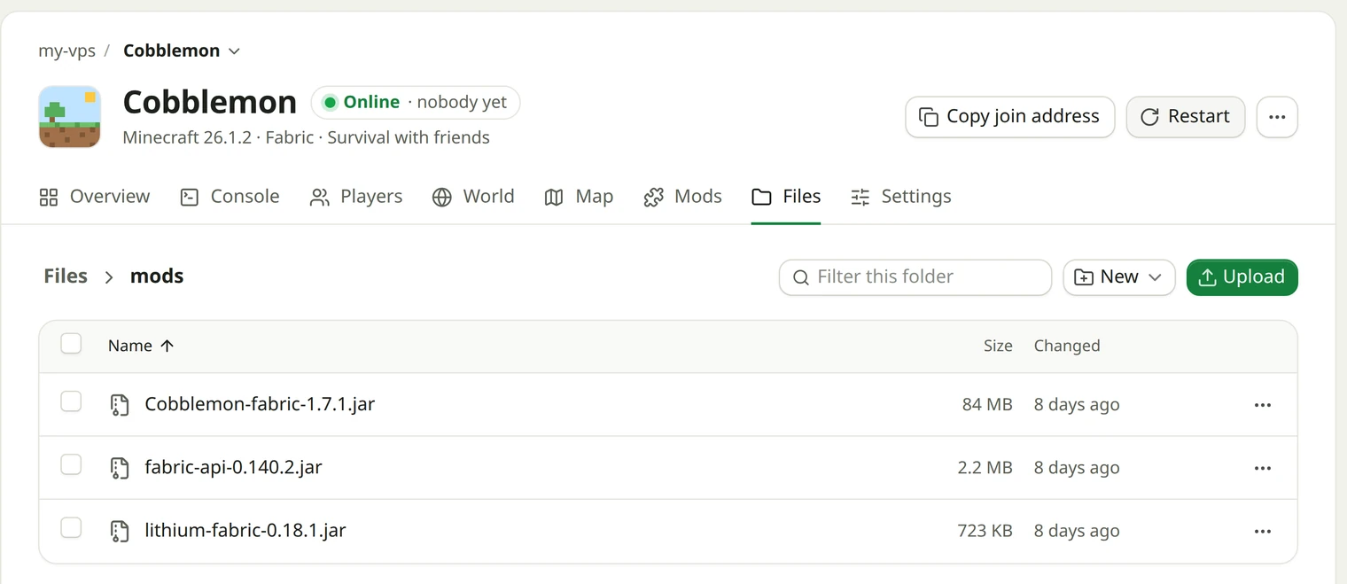Click the Cobblemon server avatar image

pyautogui.click(x=70, y=117)
